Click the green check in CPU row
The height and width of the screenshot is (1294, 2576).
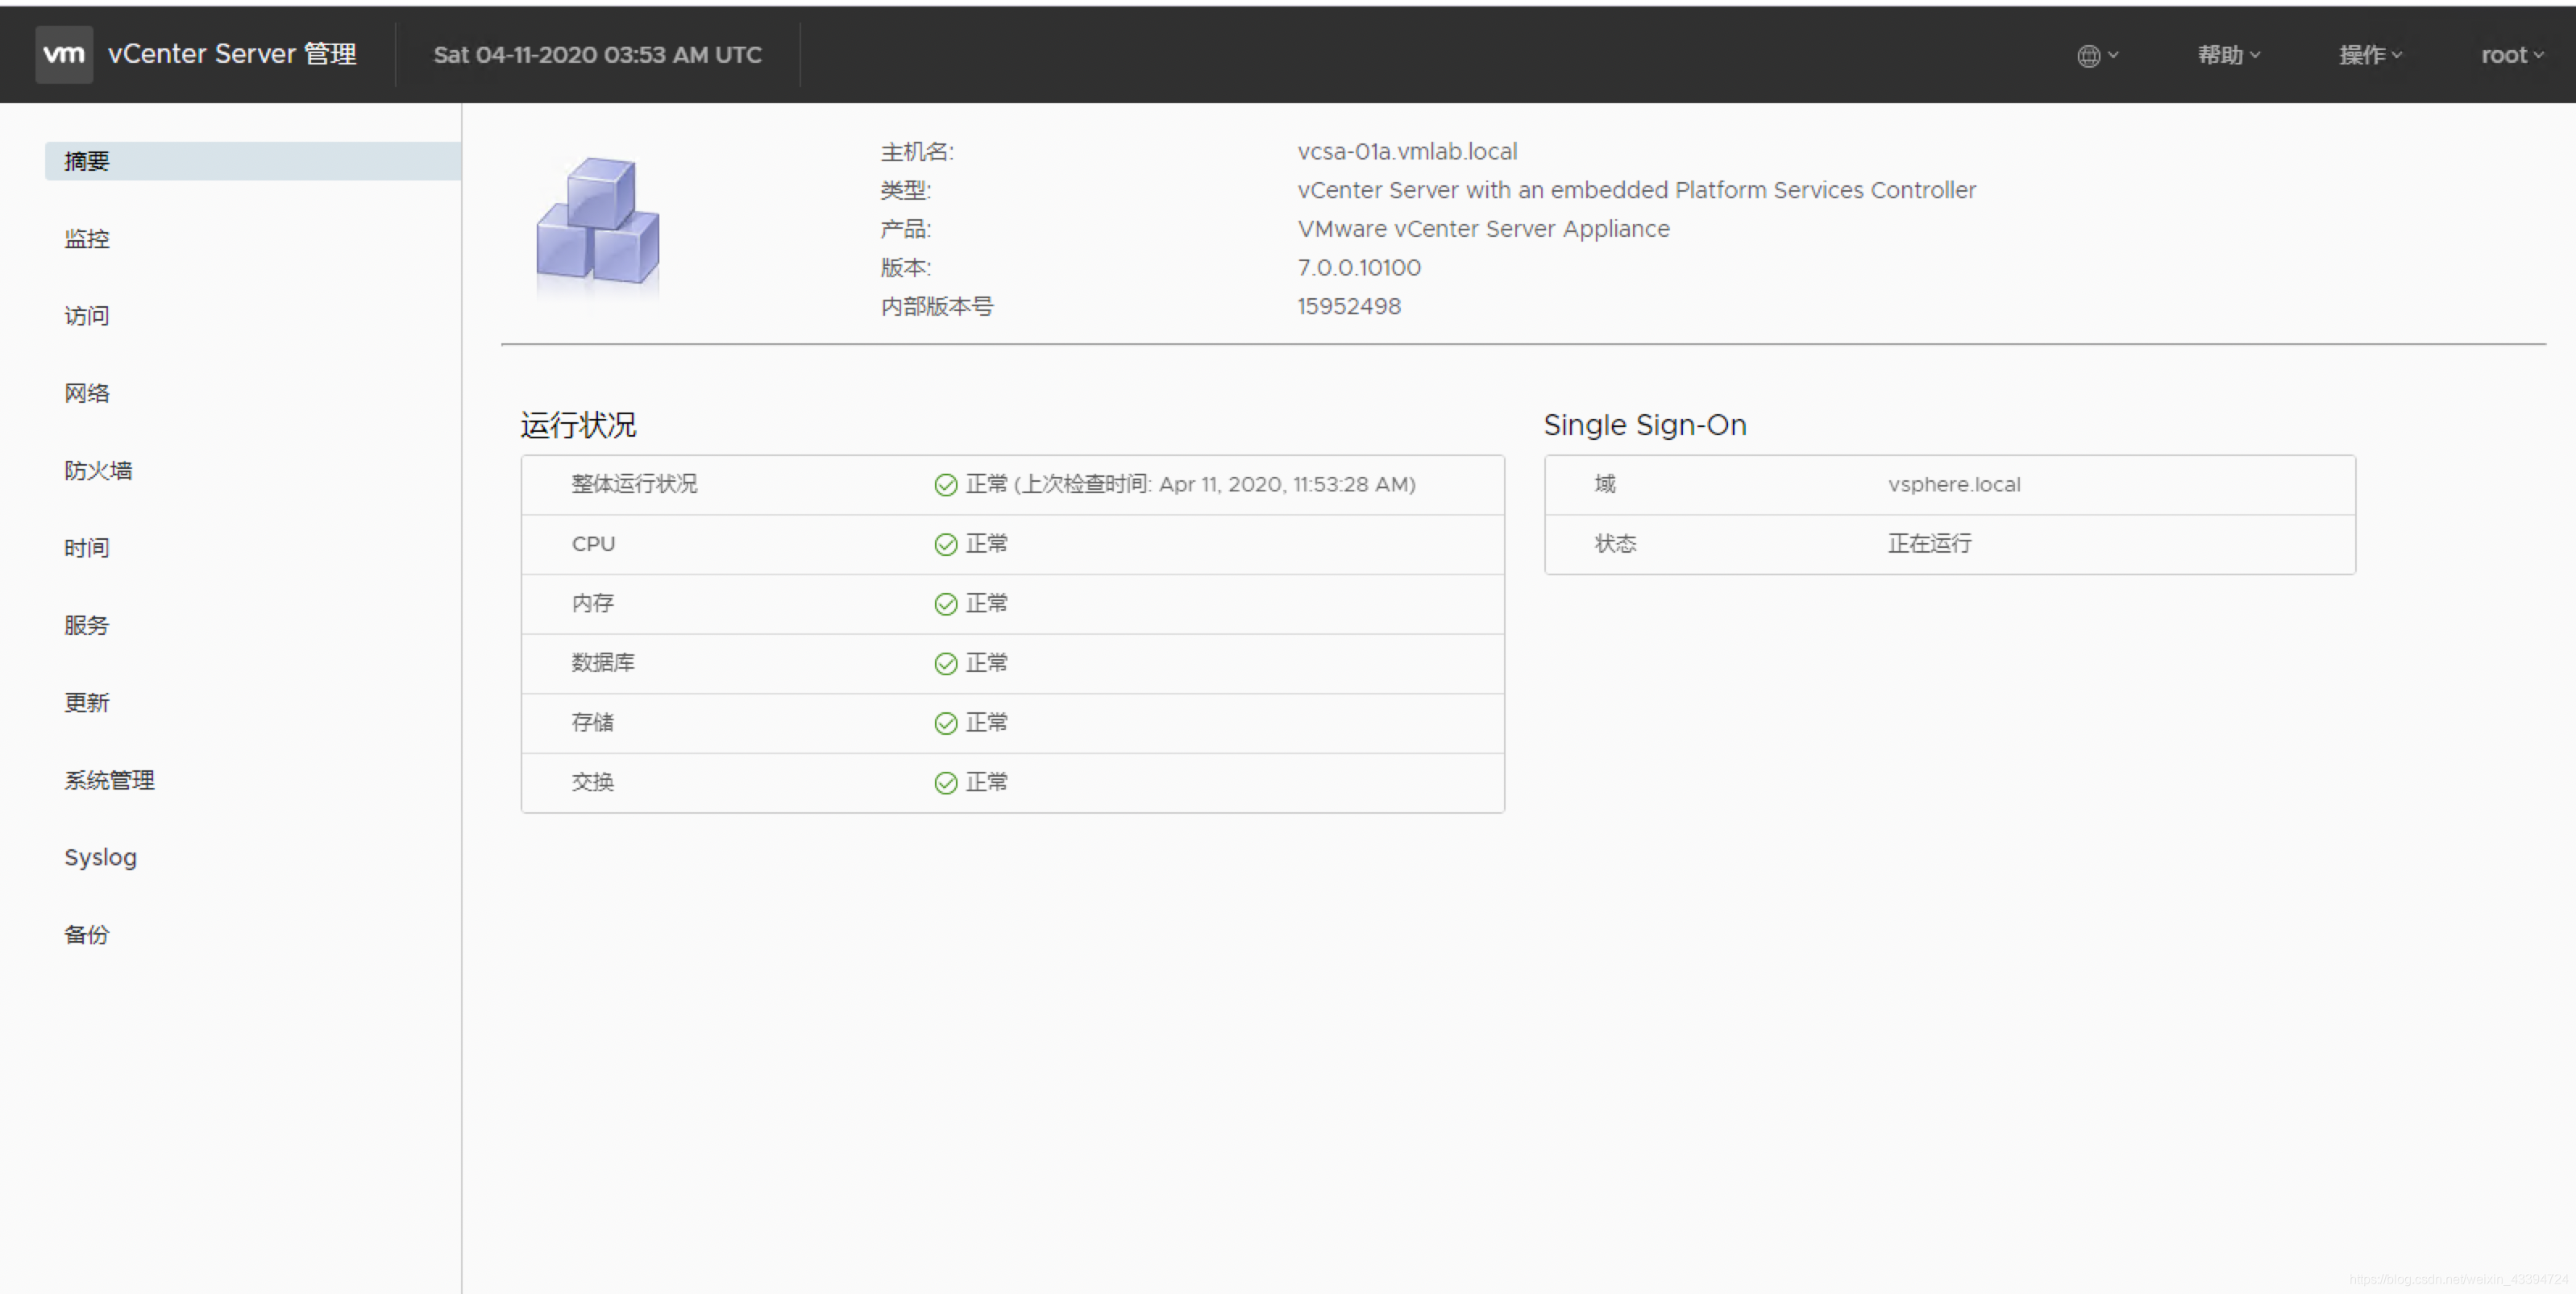tap(945, 544)
